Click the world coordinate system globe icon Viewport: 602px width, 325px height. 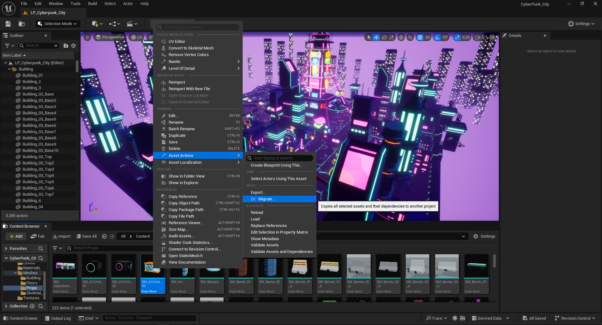click(x=401, y=37)
